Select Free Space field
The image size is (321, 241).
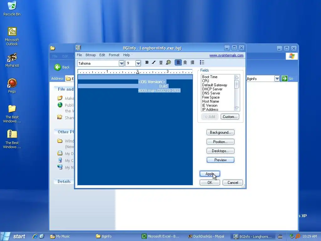point(211,97)
